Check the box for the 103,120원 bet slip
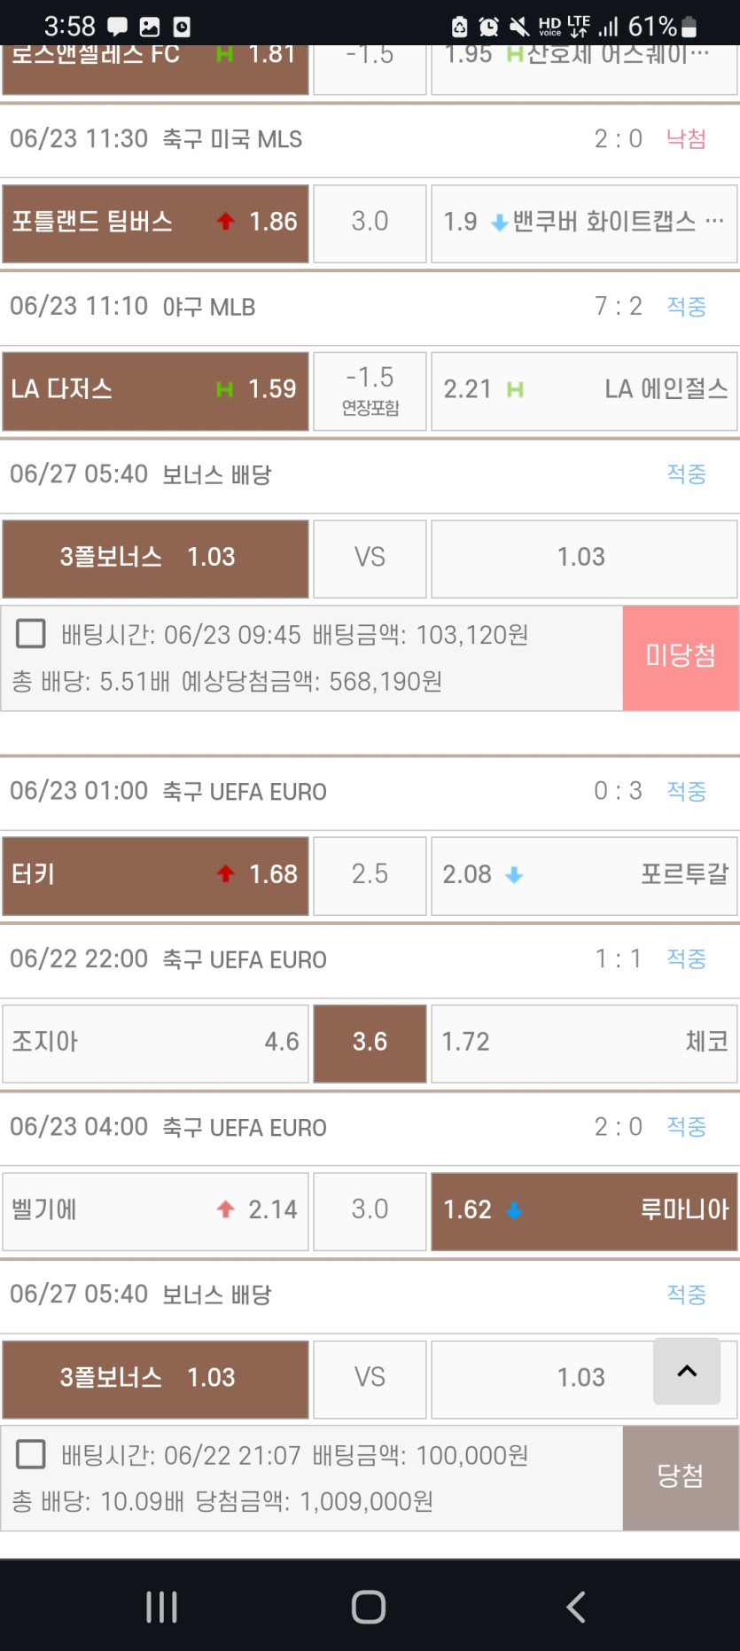 [x=31, y=634]
